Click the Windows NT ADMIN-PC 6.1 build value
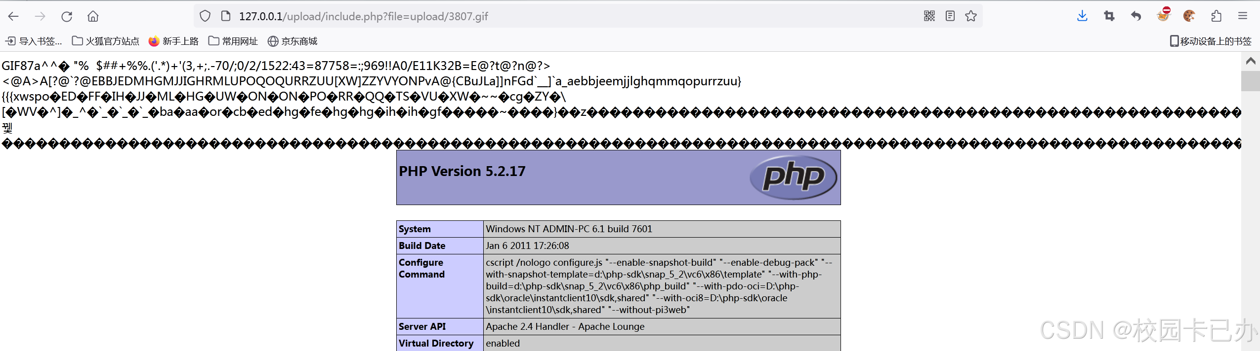Screen dimensions: 1260x351 coord(569,229)
